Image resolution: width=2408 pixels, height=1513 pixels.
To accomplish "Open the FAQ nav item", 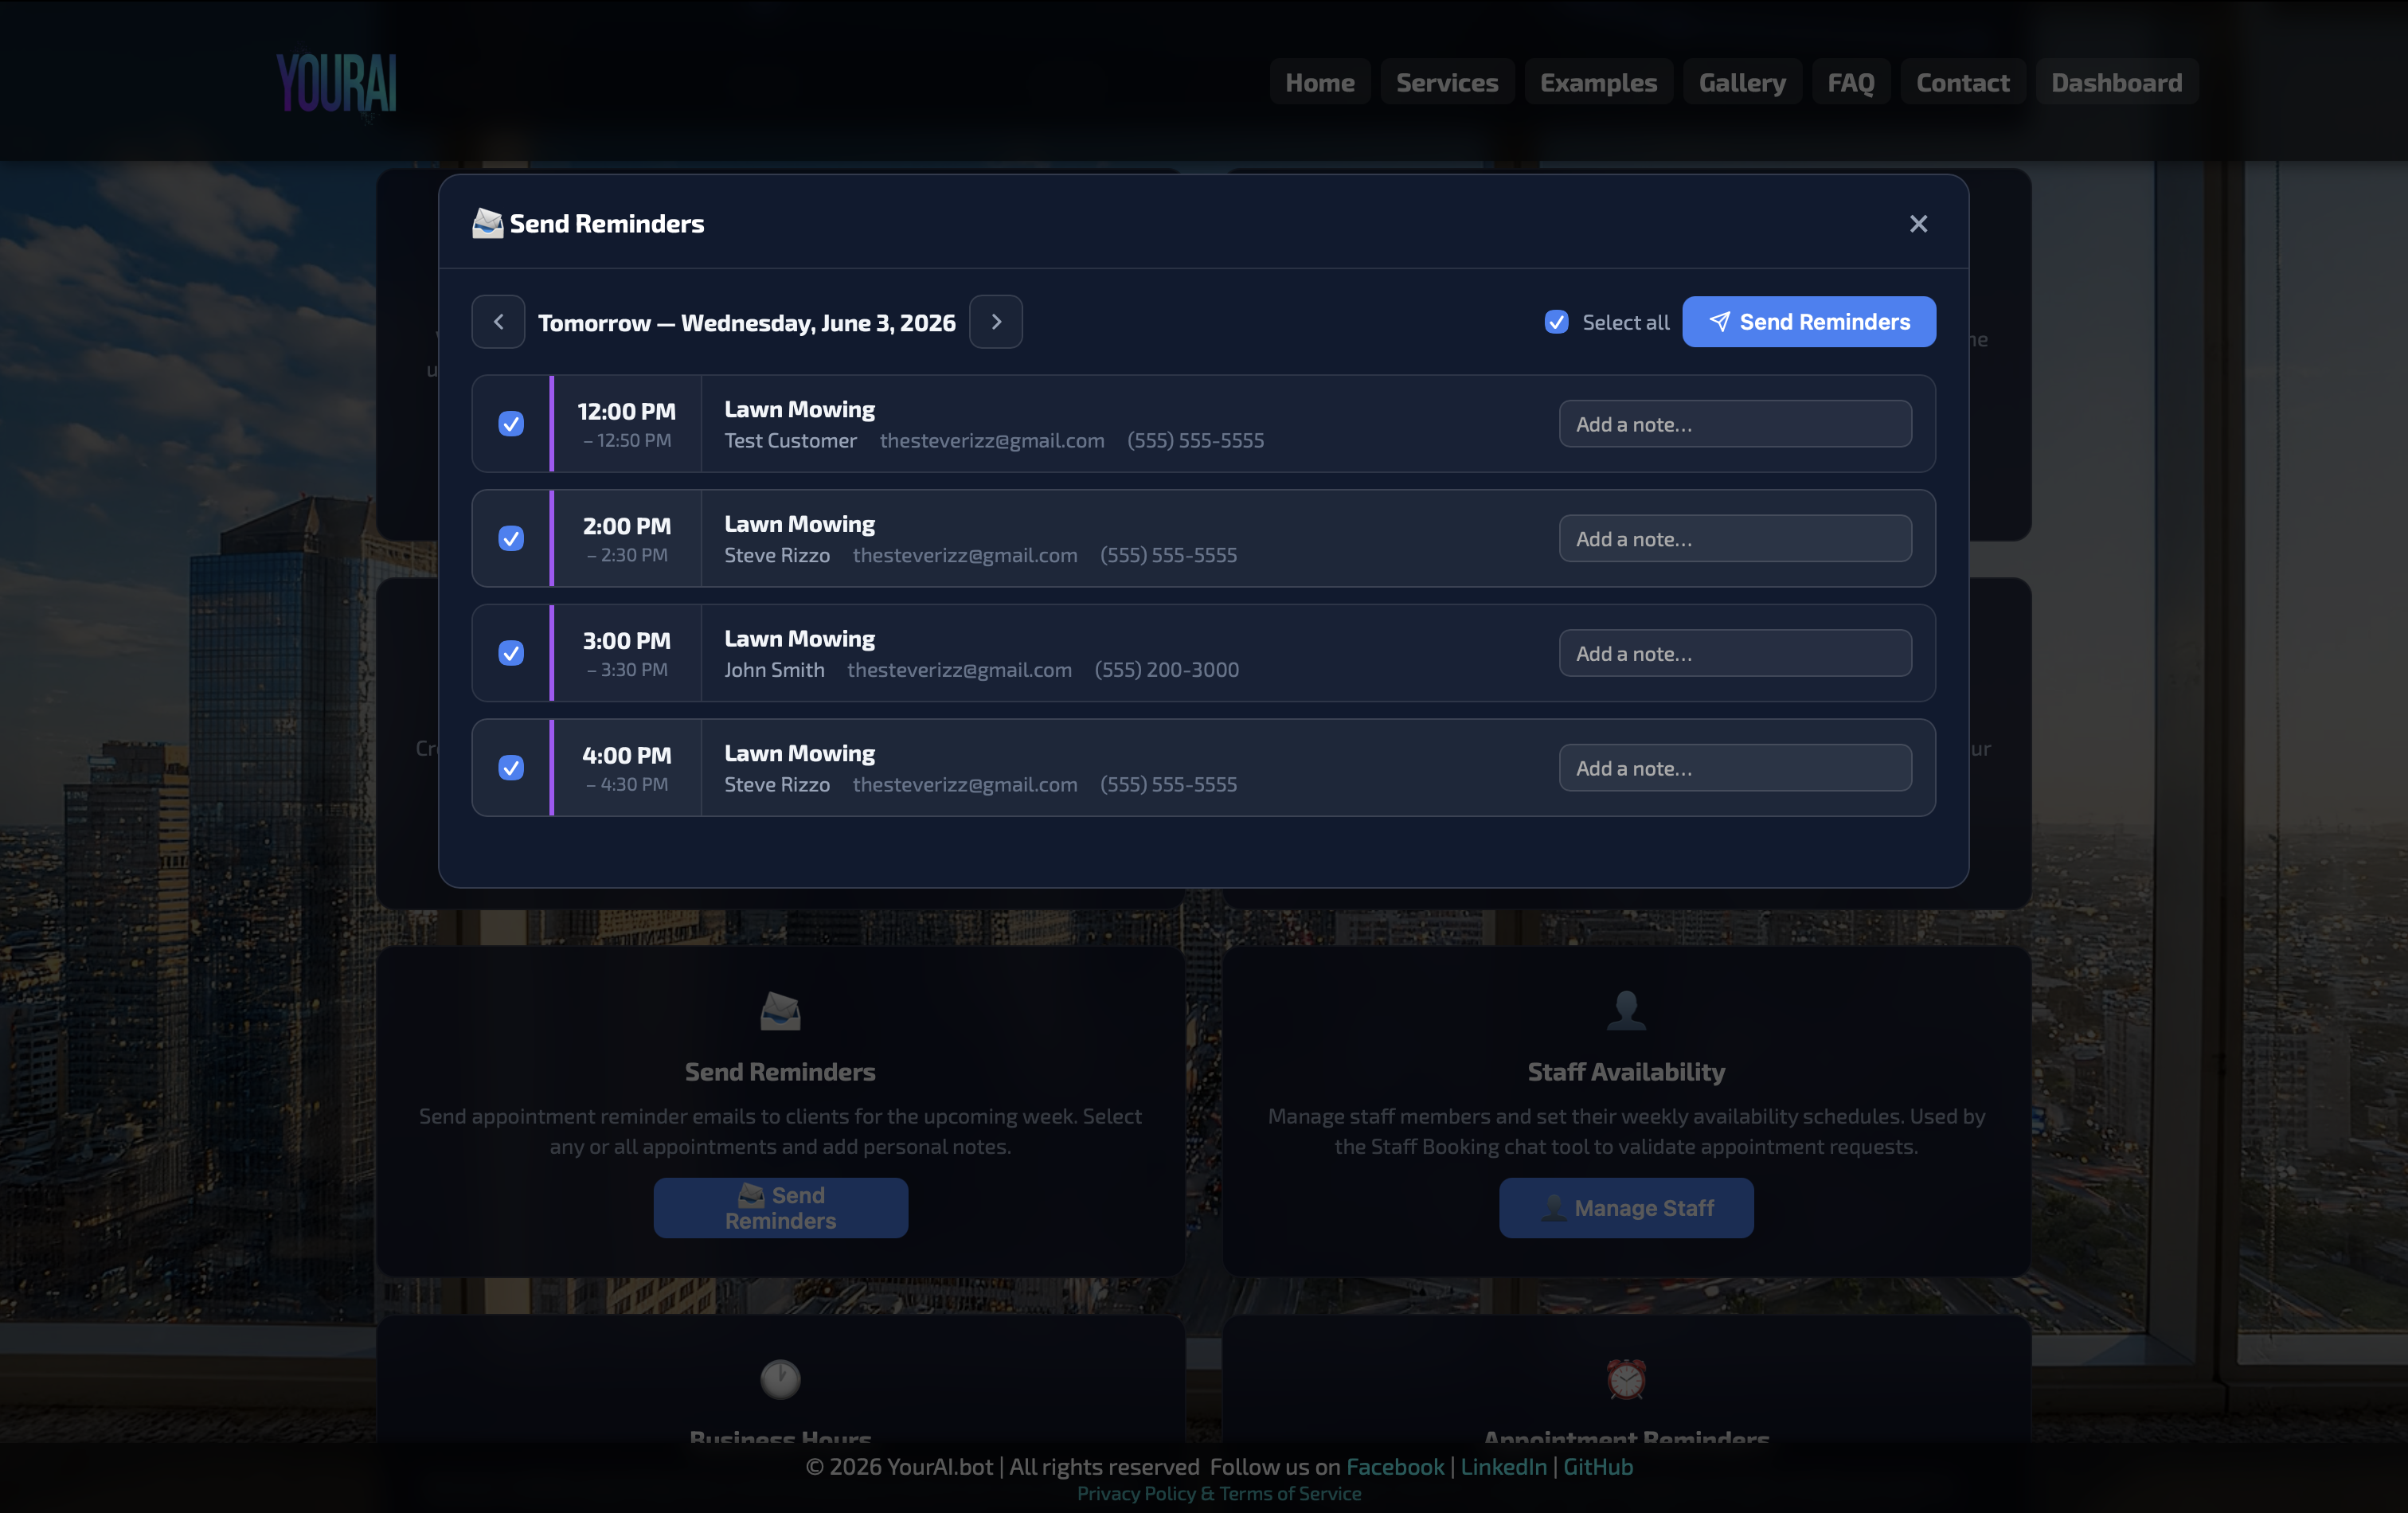I will (x=1850, y=82).
